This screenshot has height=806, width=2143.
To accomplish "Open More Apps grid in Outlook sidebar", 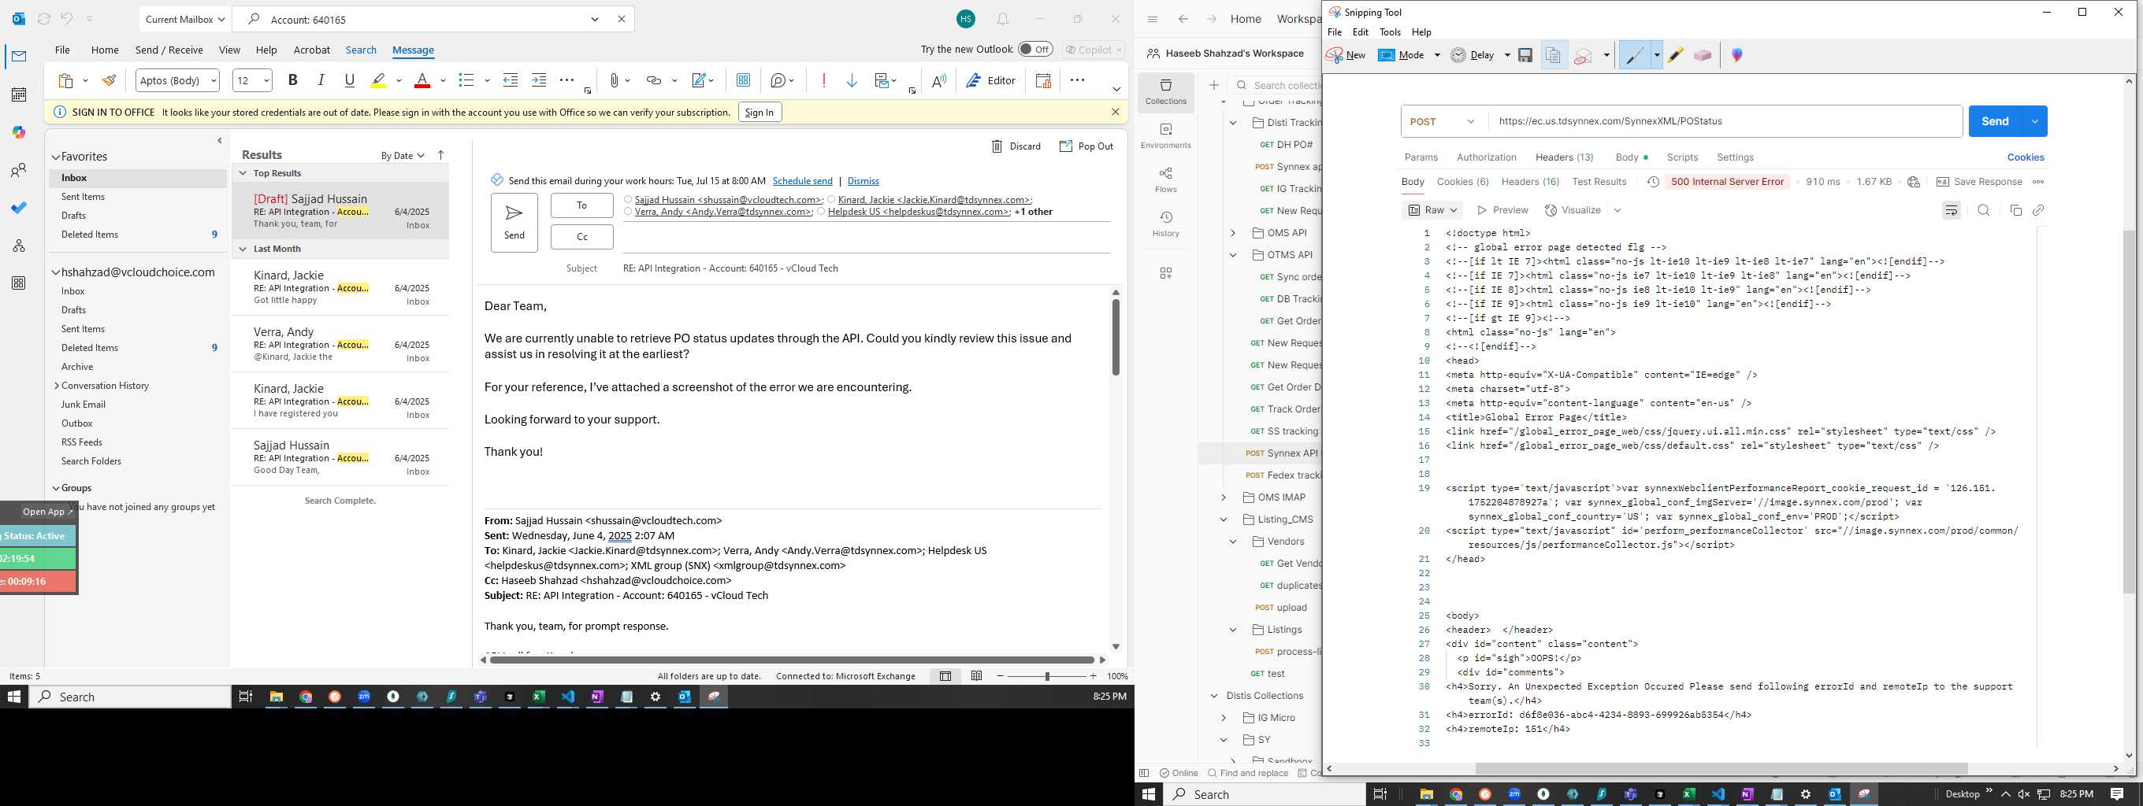I will pos(18,283).
